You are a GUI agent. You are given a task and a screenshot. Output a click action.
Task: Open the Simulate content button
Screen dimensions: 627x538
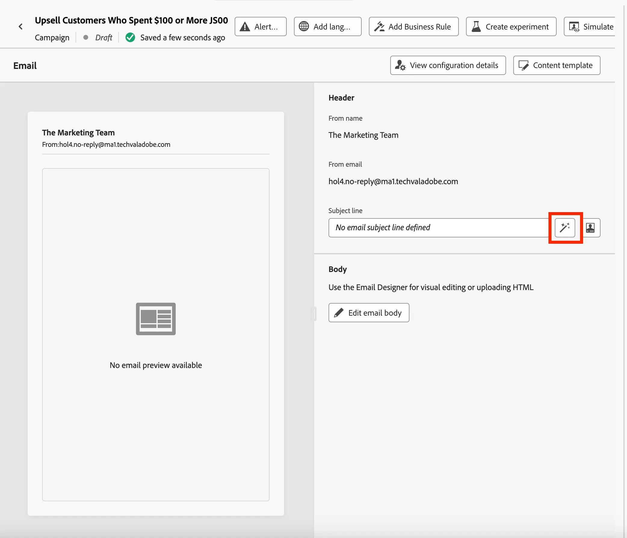pos(590,26)
